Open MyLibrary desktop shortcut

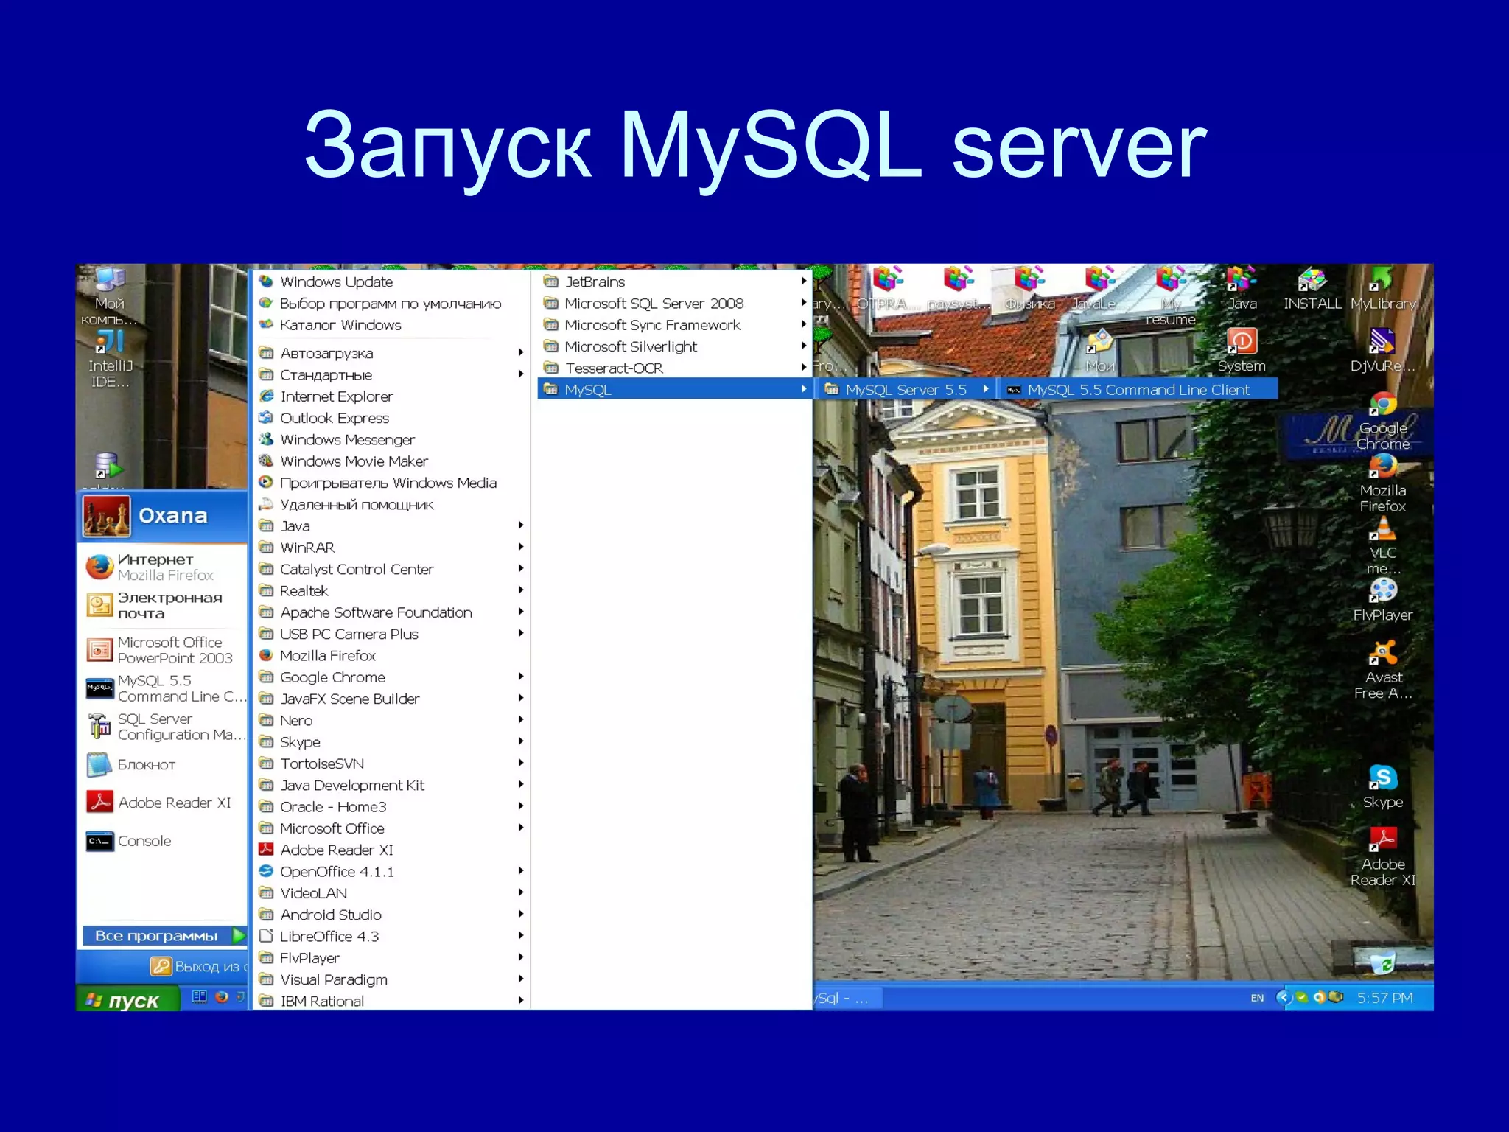(x=1383, y=288)
